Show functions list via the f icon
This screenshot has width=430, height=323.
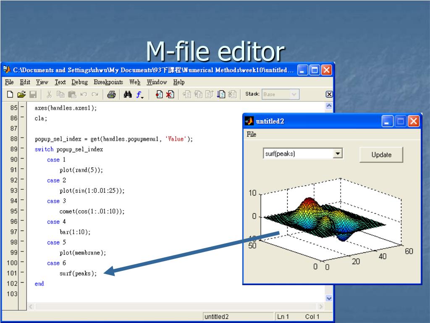tap(139, 95)
